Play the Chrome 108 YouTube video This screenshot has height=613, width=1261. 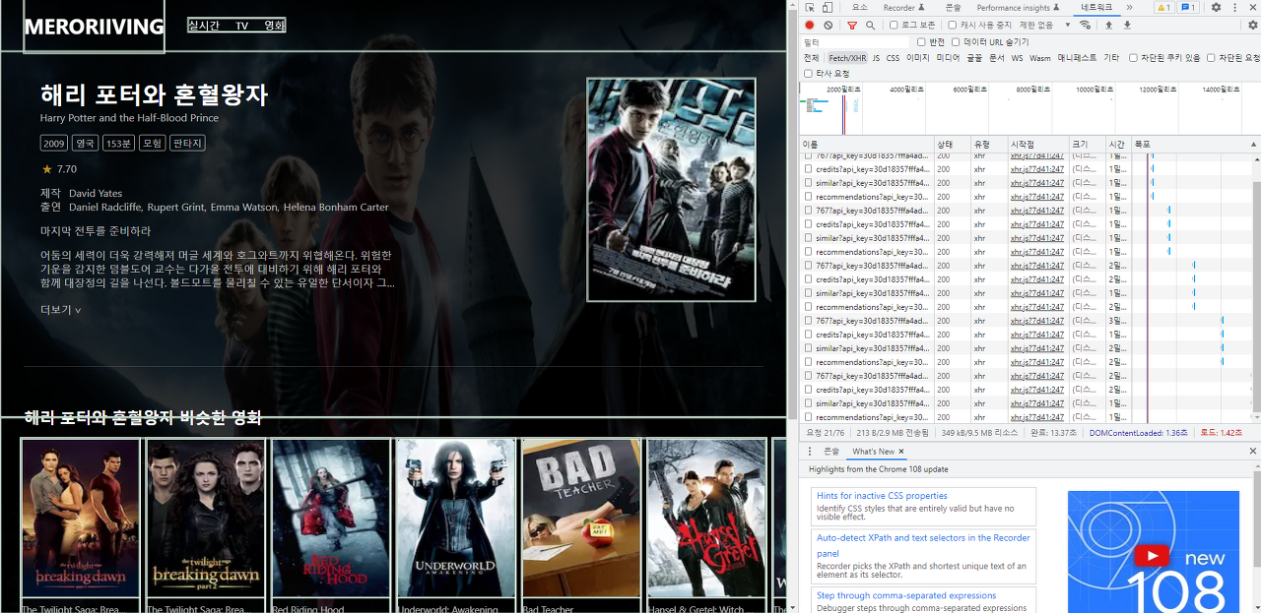pyautogui.click(x=1152, y=557)
